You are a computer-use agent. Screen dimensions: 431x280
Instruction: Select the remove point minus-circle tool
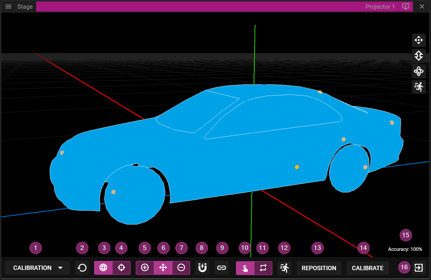(181, 268)
